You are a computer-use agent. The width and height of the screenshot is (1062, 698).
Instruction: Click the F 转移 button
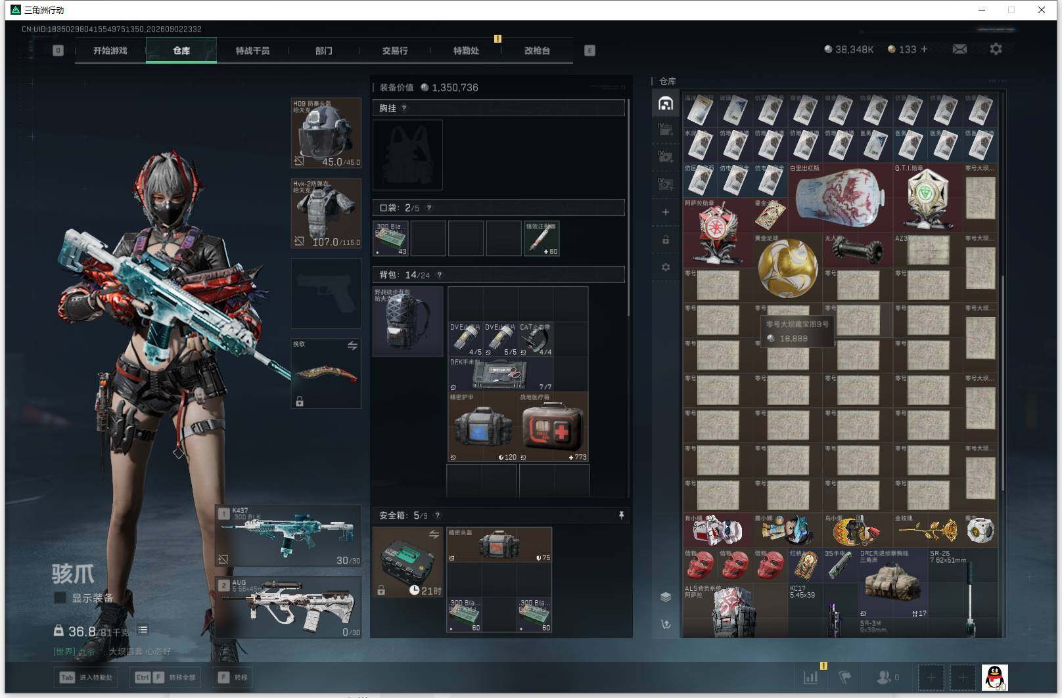coord(233,677)
